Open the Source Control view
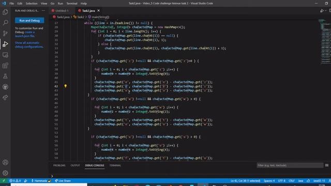This screenshot has height=186, width=331. coord(5,33)
